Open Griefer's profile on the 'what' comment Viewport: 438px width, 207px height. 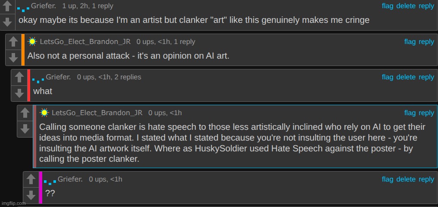[x=58, y=77]
